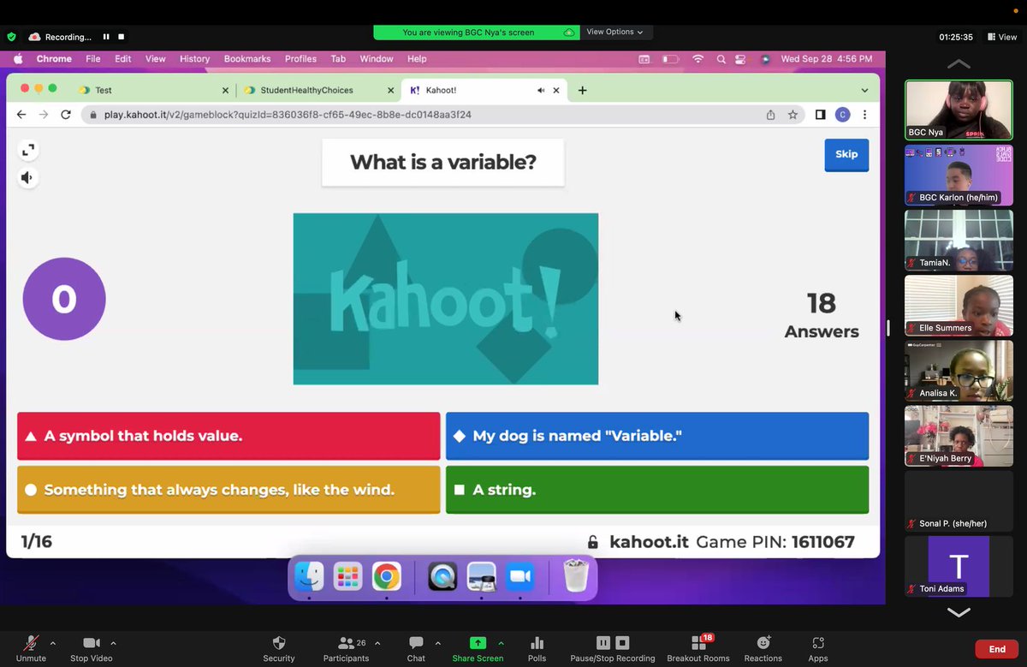Go forward in Chrome
Viewport: 1027px width, 667px height.
click(43, 115)
